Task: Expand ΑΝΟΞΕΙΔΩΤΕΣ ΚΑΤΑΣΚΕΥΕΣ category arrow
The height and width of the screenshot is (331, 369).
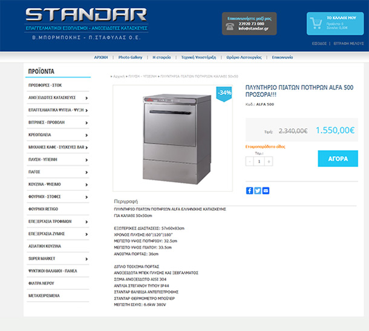Action: pos(87,98)
